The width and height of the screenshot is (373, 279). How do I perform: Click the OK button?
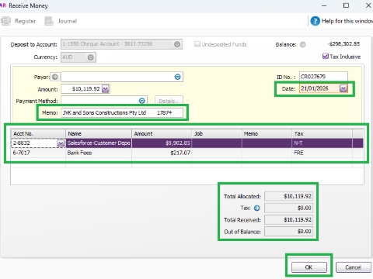(x=309, y=267)
